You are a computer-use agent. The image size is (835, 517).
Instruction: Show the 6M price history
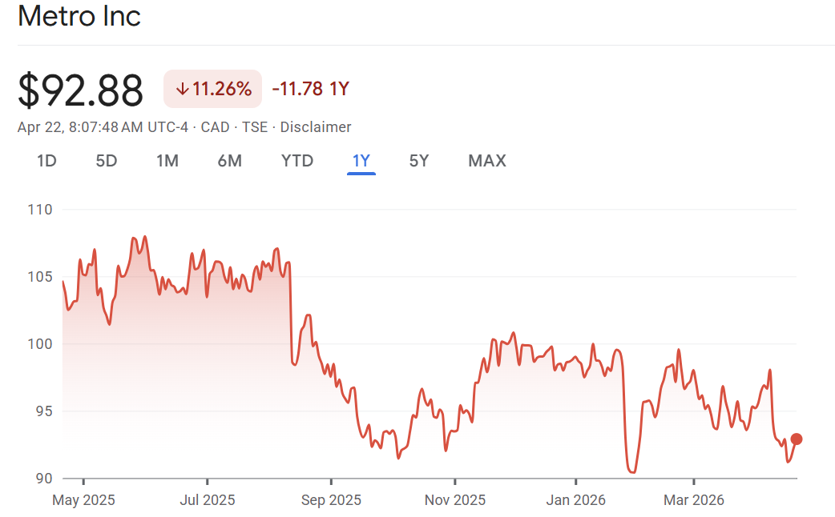pos(229,161)
